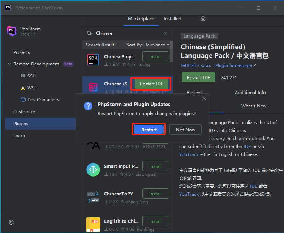This screenshot has height=233, width=284.
Task: Click the Chinese language pack icon
Action: [93, 87]
